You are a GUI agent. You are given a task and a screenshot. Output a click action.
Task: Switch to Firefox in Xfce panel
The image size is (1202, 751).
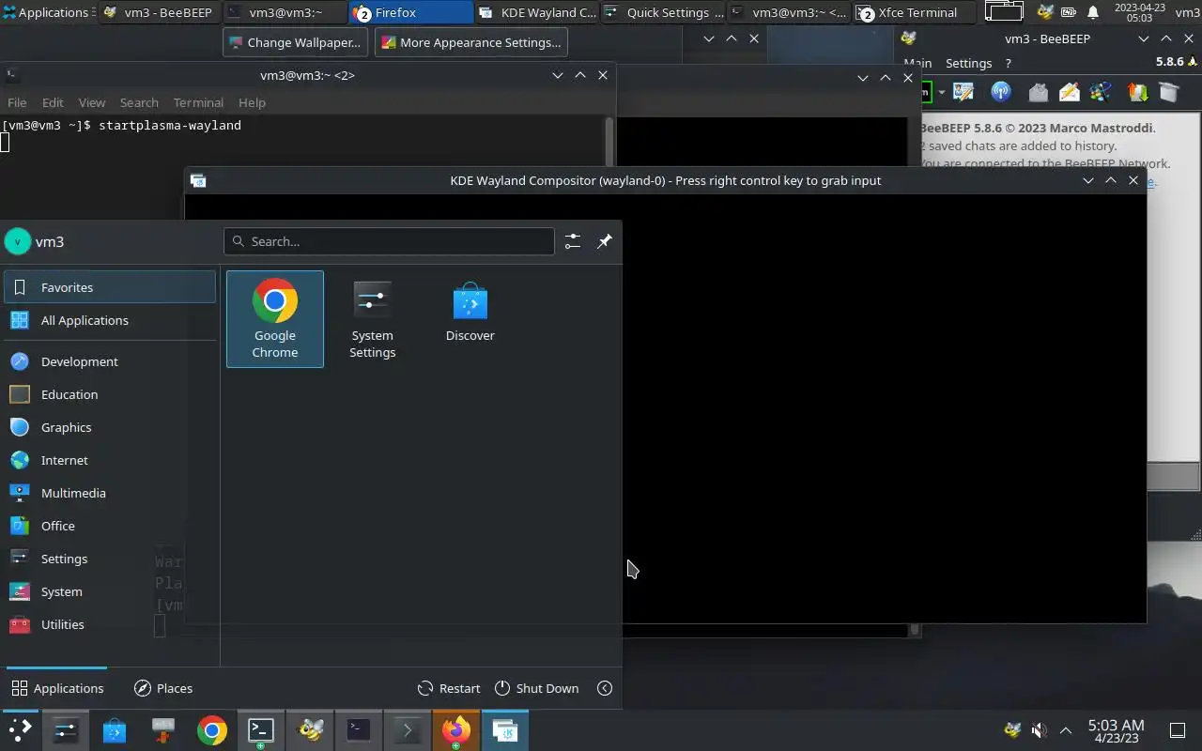(411, 12)
